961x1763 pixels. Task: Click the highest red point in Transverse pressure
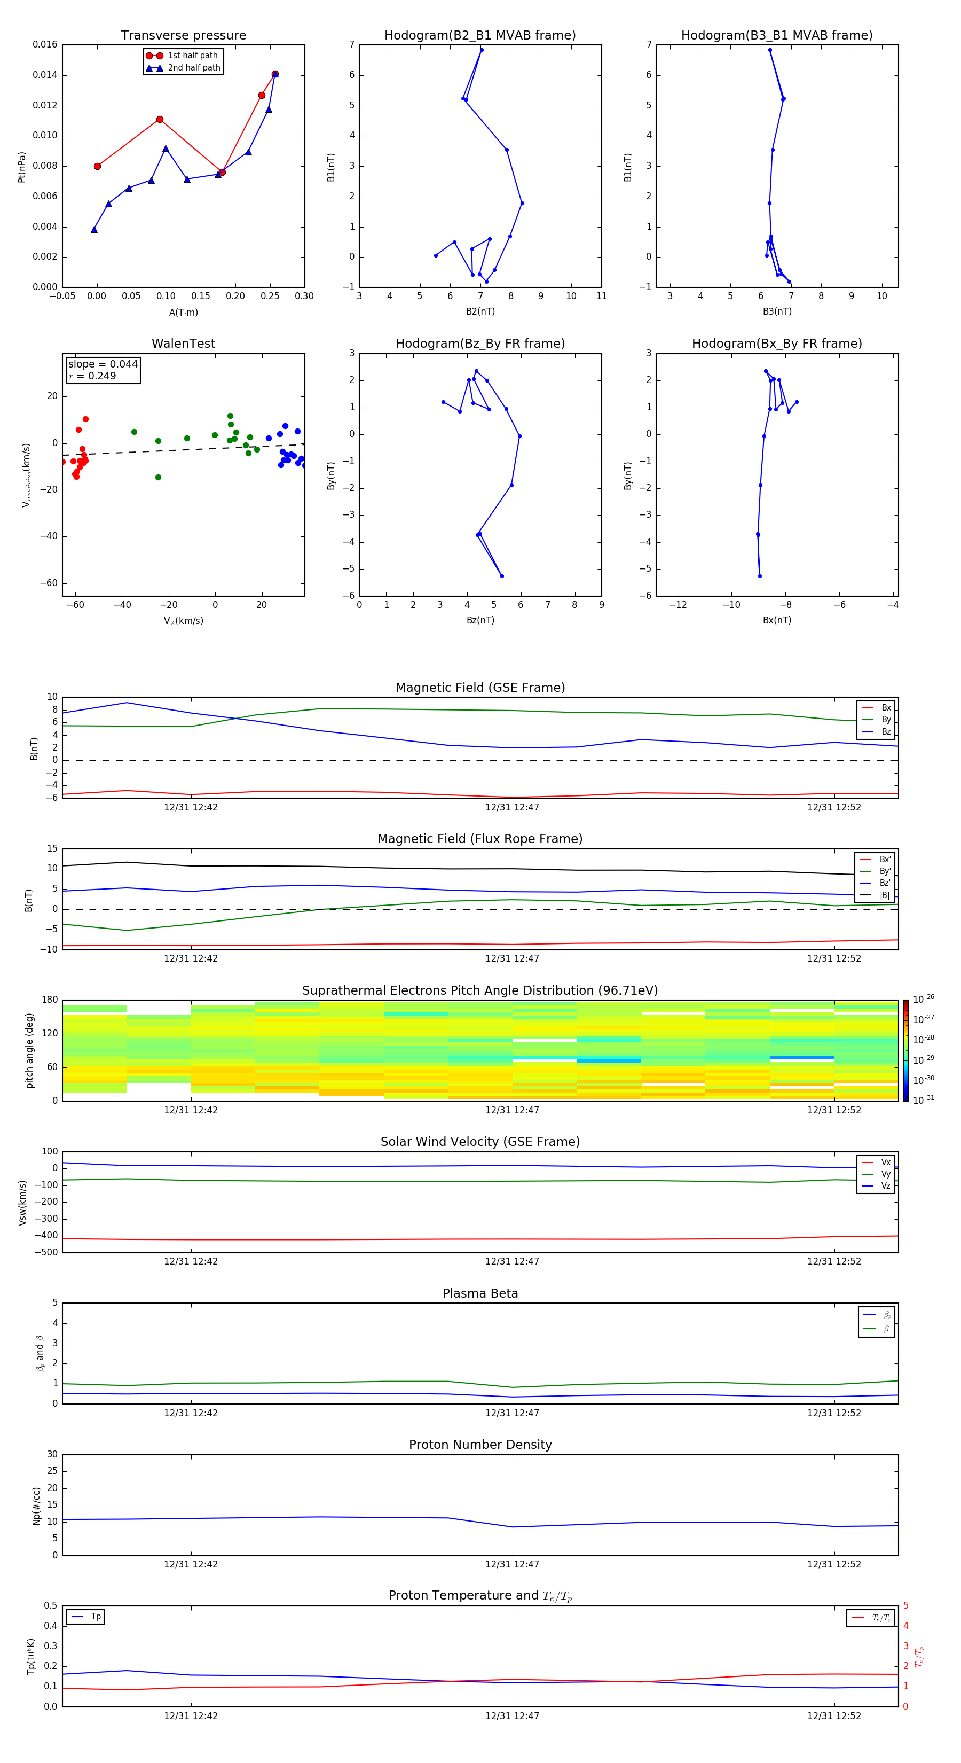click(275, 74)
